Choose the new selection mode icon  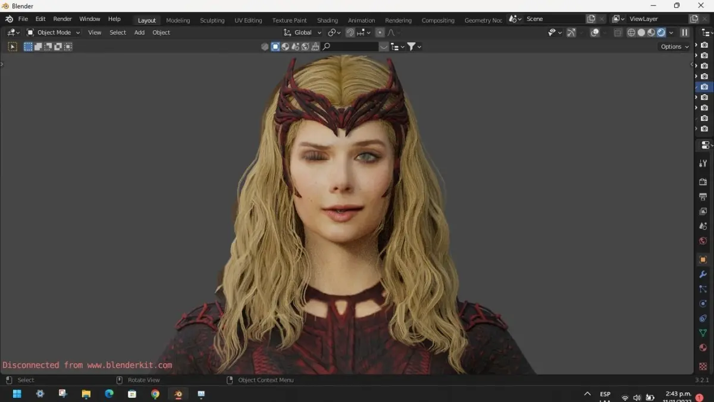click(x=28, y=46)
